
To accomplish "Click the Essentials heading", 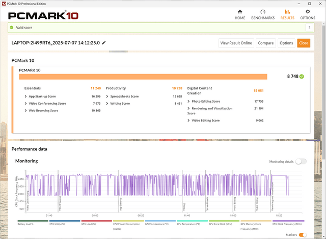I will (33, 88).
